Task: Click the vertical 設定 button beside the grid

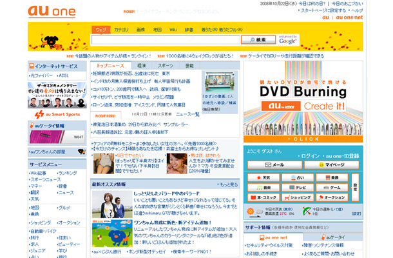Action: click(355, 188)
